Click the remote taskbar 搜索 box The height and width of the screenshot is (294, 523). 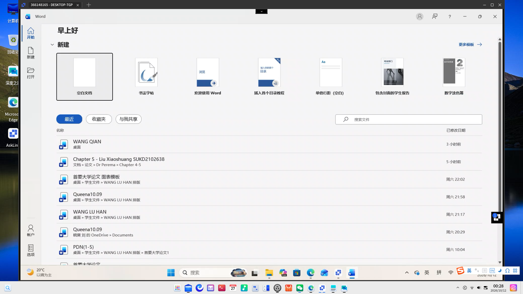point(213,272)
